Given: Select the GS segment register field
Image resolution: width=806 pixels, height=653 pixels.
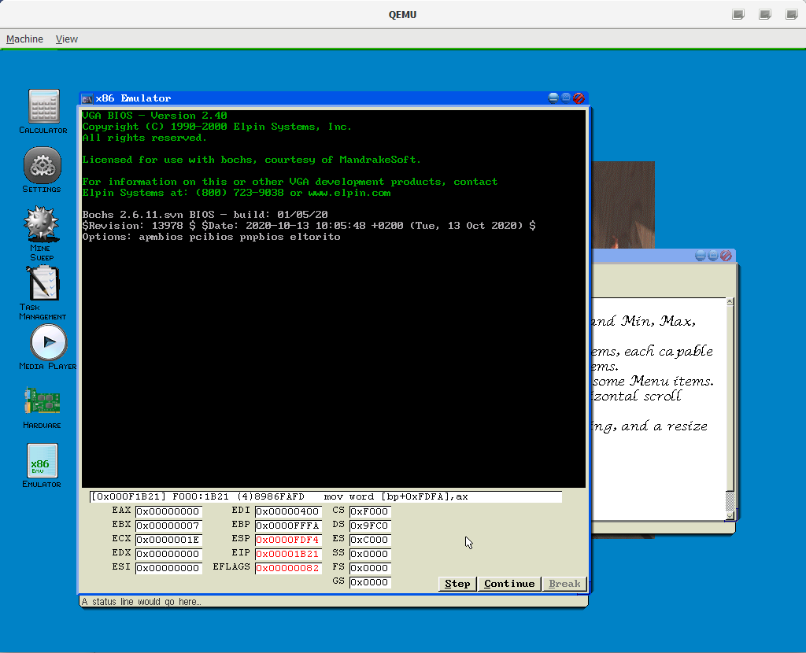Looking at the screenshot, I should click(370, 582).
